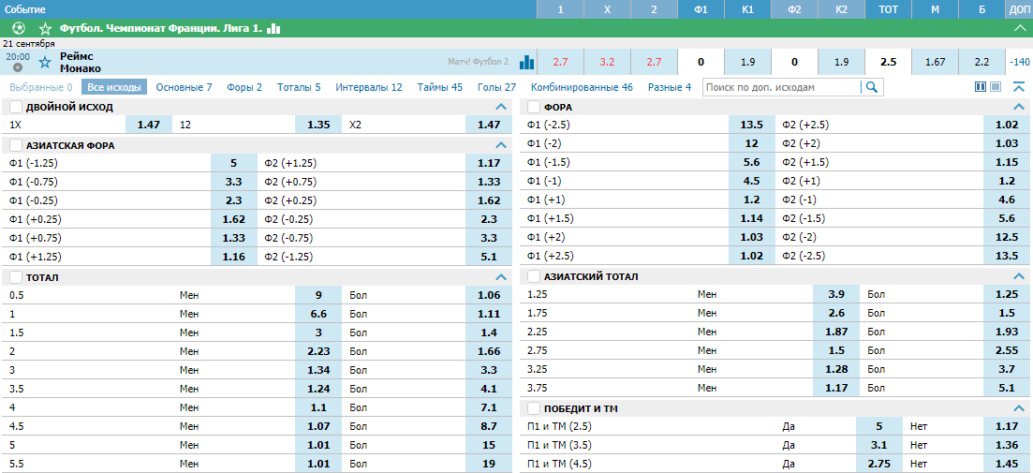Open the Выбранные 0 tab
The height and width of the screenshot is (473, 1033).
(x=41, y=87)
